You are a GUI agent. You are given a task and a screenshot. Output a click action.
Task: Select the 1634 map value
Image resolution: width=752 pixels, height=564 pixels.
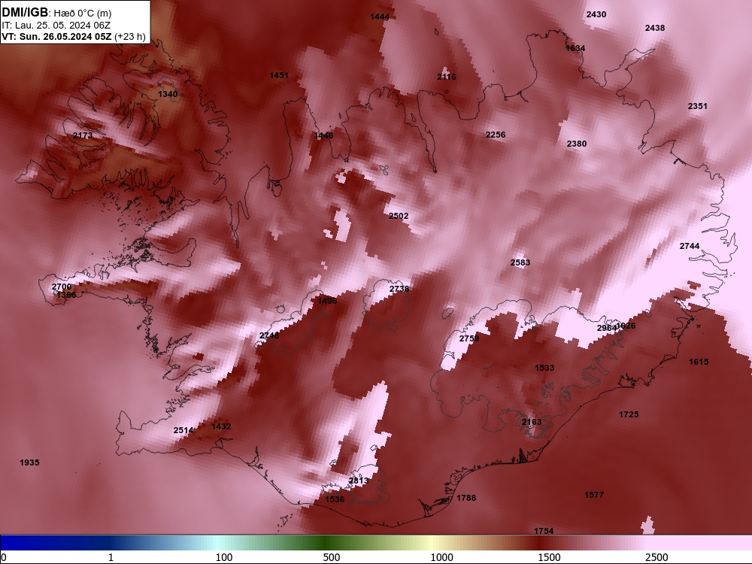575,48
